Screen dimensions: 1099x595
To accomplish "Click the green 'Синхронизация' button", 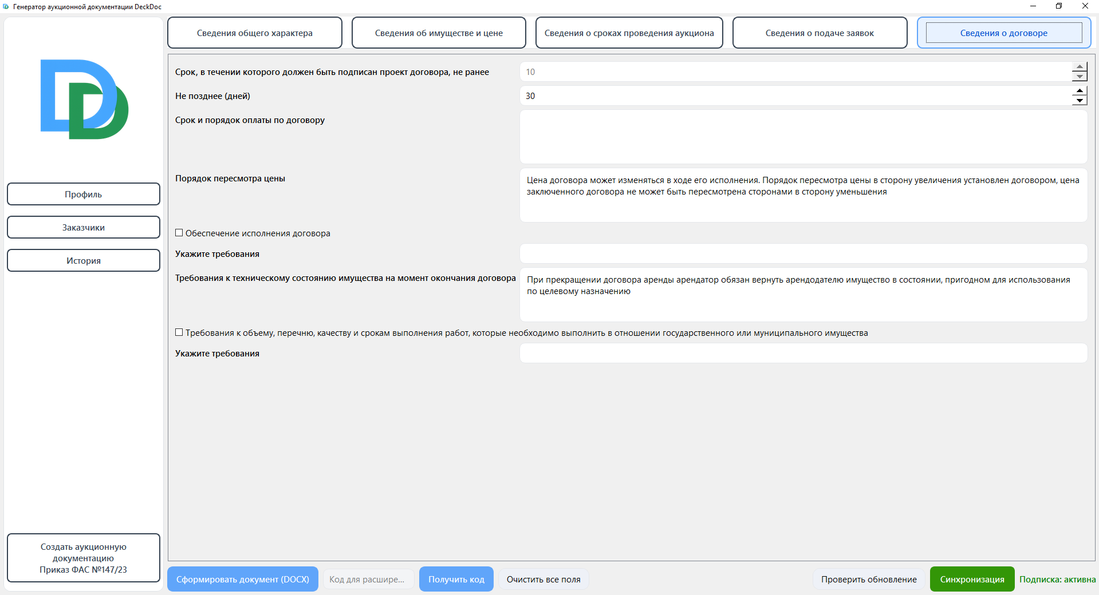I will 972,580.
